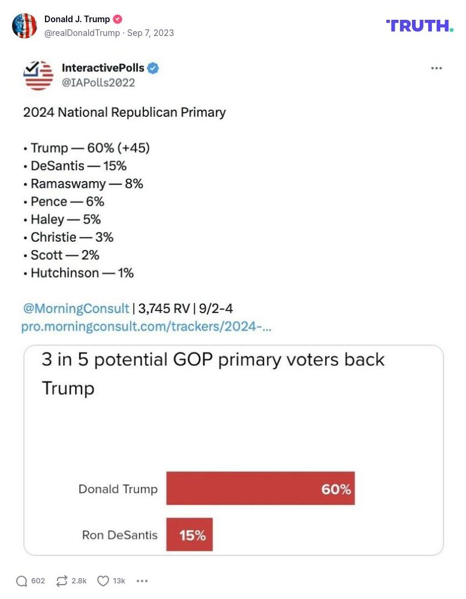Click the blue verified badge beside InteractivePolls
The width and height of the screenshot is (466, 599).
coord(153,68)
